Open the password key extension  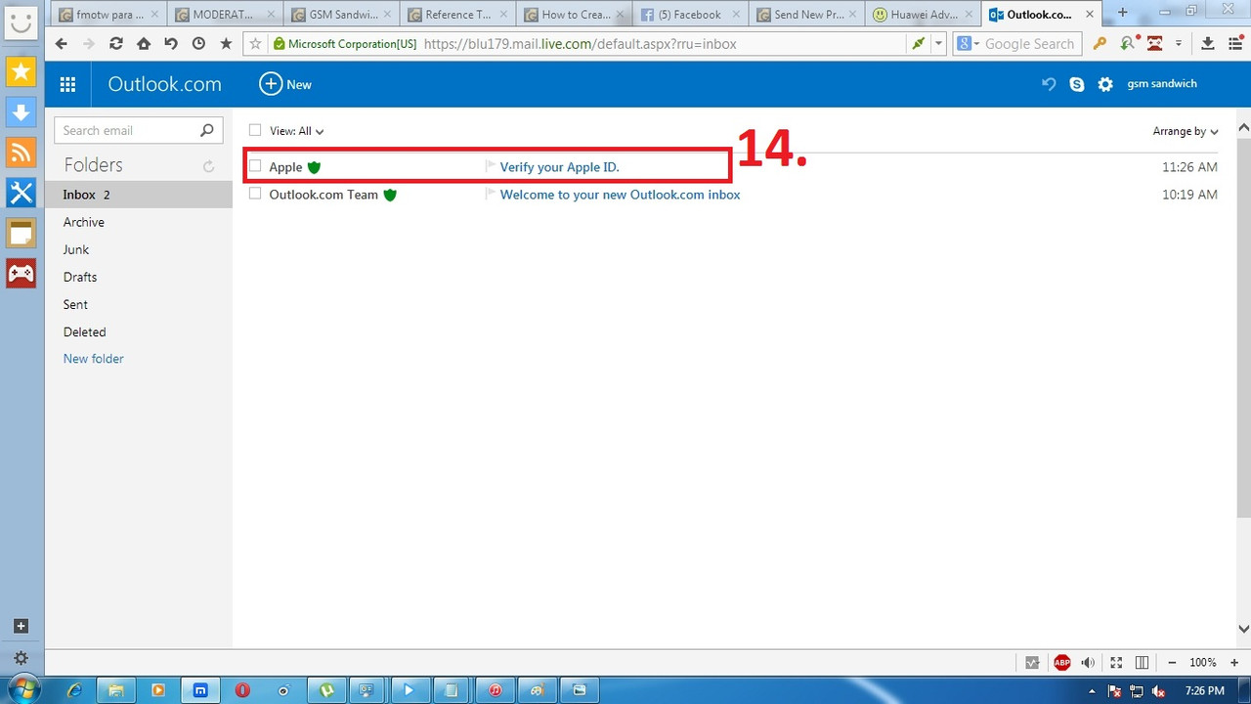click(x=1100, y=44)
